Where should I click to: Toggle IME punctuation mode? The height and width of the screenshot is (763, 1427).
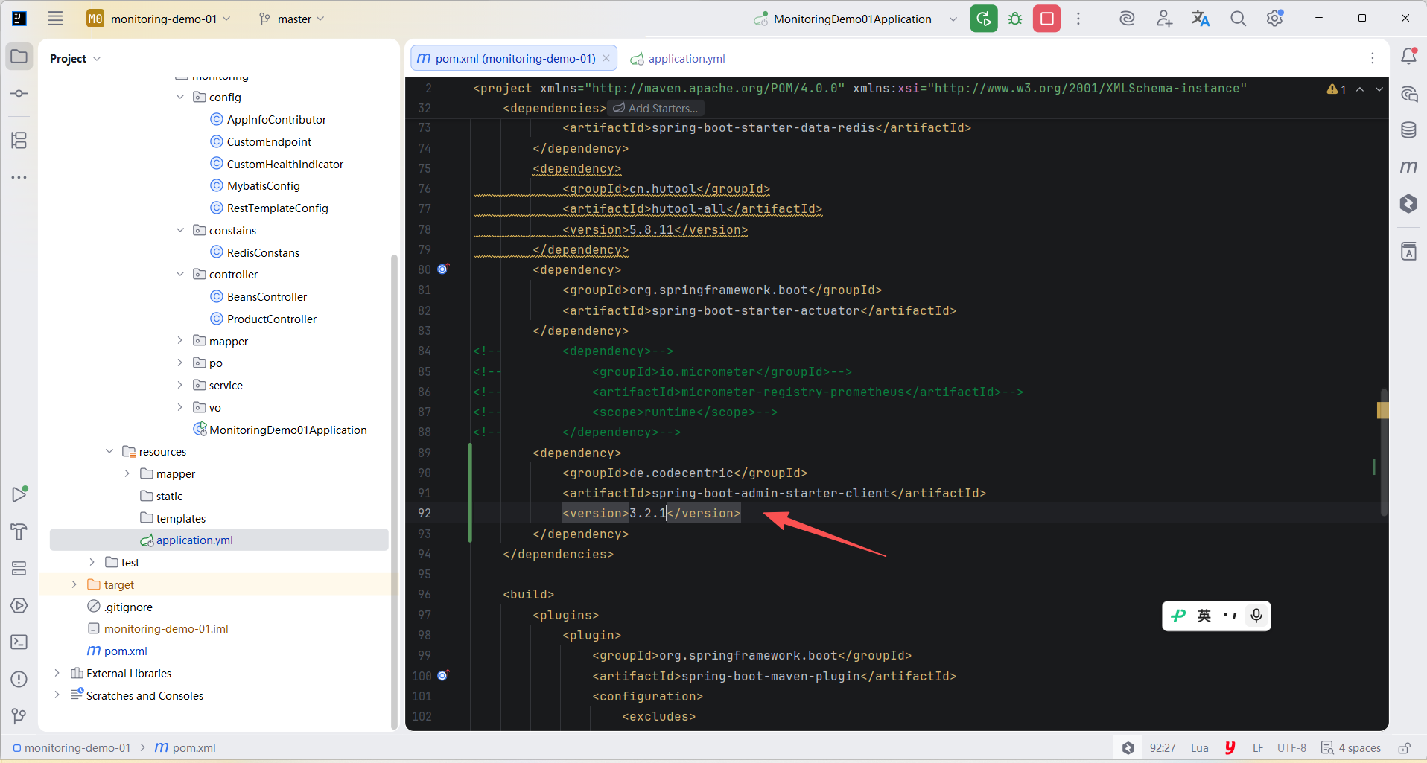1230,616
